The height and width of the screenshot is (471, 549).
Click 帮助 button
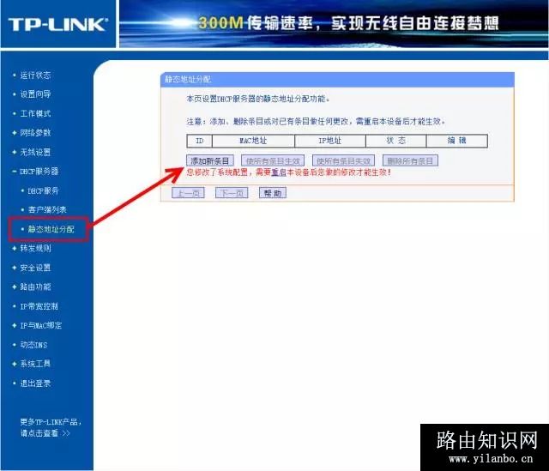pyautogui.click(x=273, y=193)
